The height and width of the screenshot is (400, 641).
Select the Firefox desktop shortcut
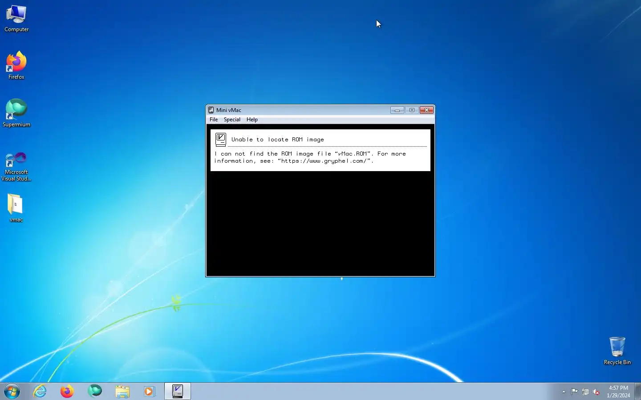coord(16,65)
